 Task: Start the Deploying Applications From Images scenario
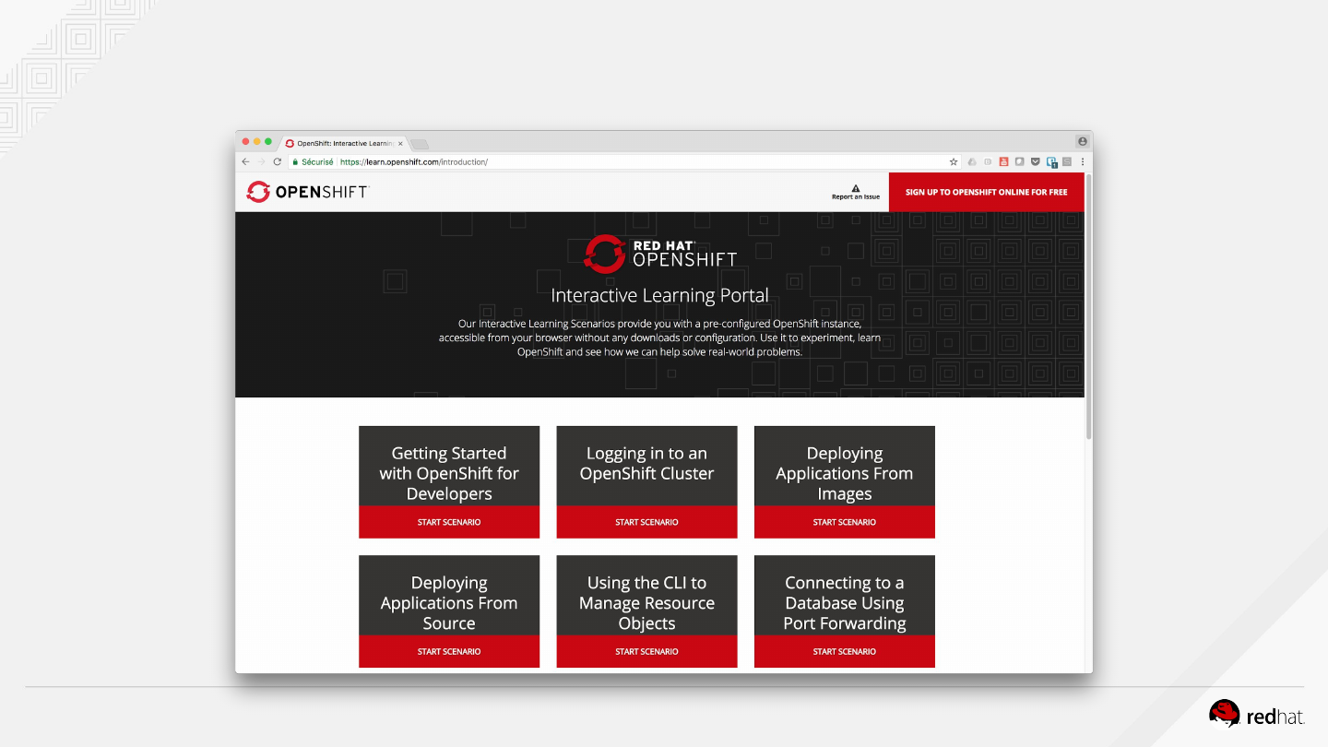tap(845, 522)
